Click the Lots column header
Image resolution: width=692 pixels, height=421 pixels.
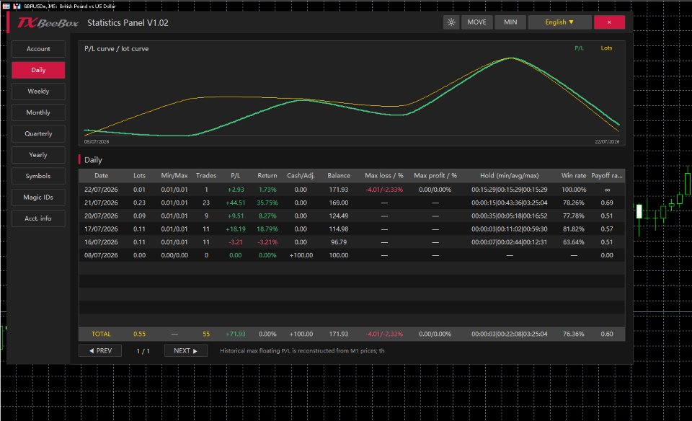tap(139, 176)
